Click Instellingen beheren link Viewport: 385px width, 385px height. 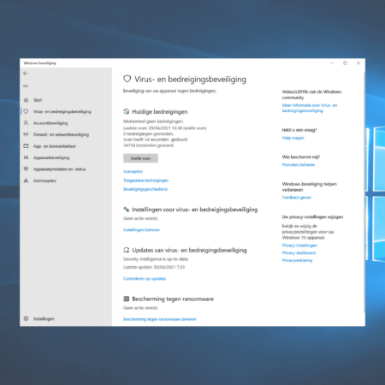(x=141, y=230)
